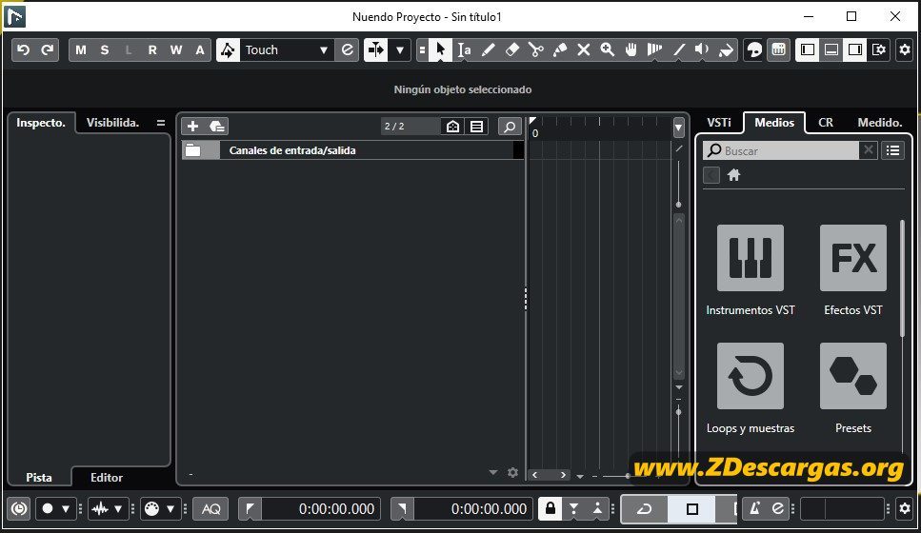921x533 pixels.
Task: Switch to the Visibilidad tab
Action: (x=112, y=123)
